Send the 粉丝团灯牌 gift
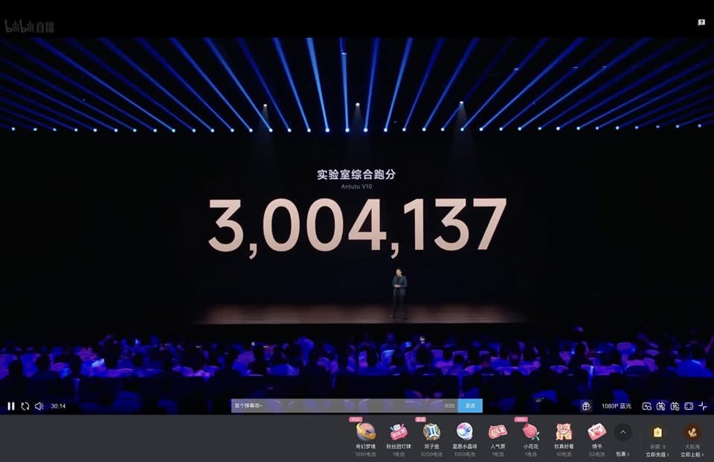 coord(398,432)
